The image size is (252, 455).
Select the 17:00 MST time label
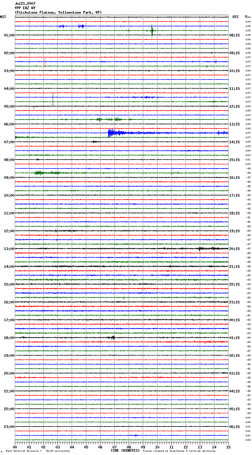[x=9, y=320]
